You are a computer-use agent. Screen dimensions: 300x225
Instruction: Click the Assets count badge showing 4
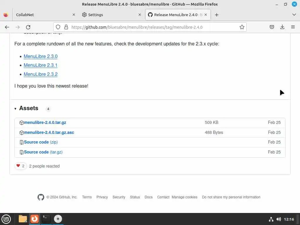(48, 109)
